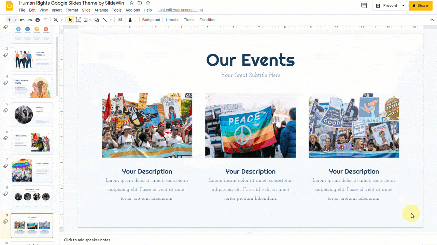The width and height of the screenshot is (437, 245).
Task: Select the Common Good signs photo
Action: (x=354, y=126)
